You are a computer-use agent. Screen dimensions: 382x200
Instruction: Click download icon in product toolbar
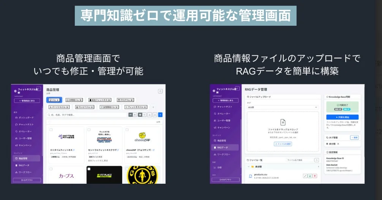coord(150,115)
